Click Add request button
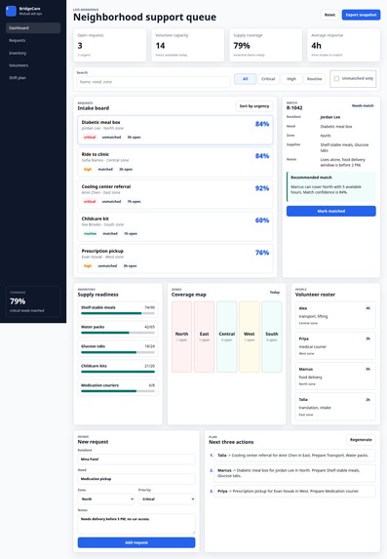 click(136, 542)
